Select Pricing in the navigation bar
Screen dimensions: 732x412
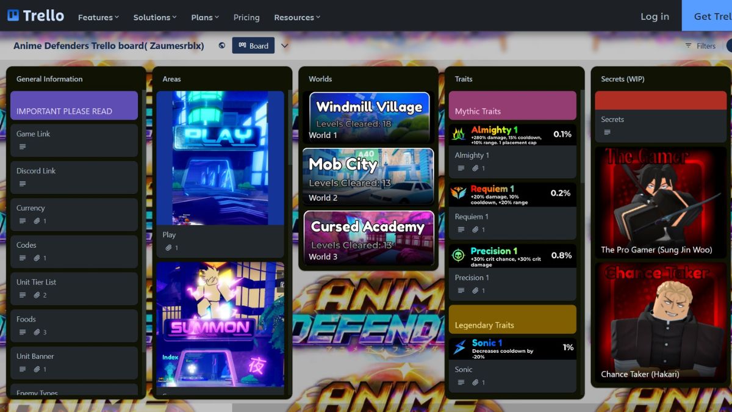tap(246, 17)
